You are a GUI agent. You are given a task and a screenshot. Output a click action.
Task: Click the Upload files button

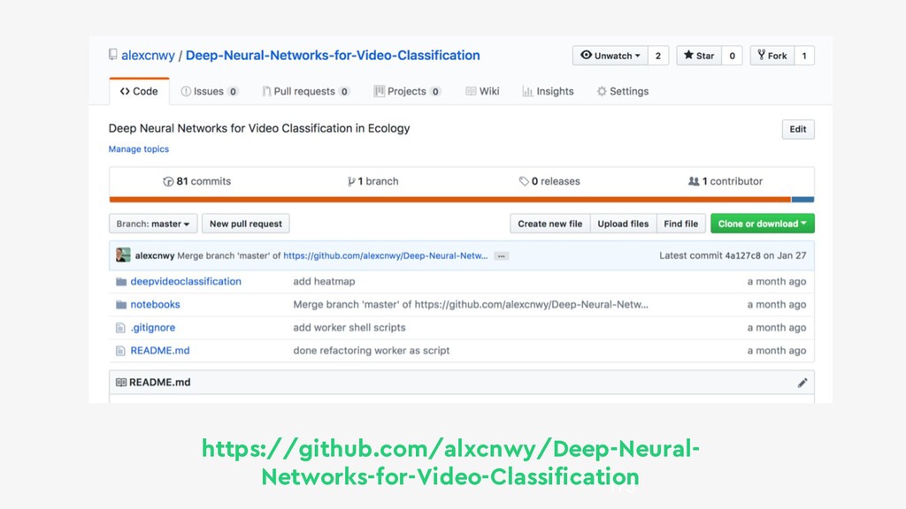[x=623, y=224]
